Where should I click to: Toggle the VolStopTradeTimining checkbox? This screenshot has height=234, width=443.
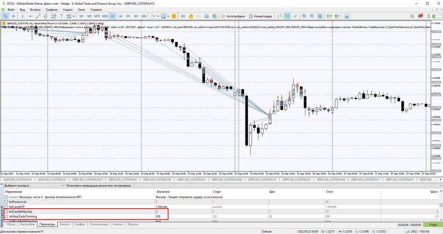[6, 217]
